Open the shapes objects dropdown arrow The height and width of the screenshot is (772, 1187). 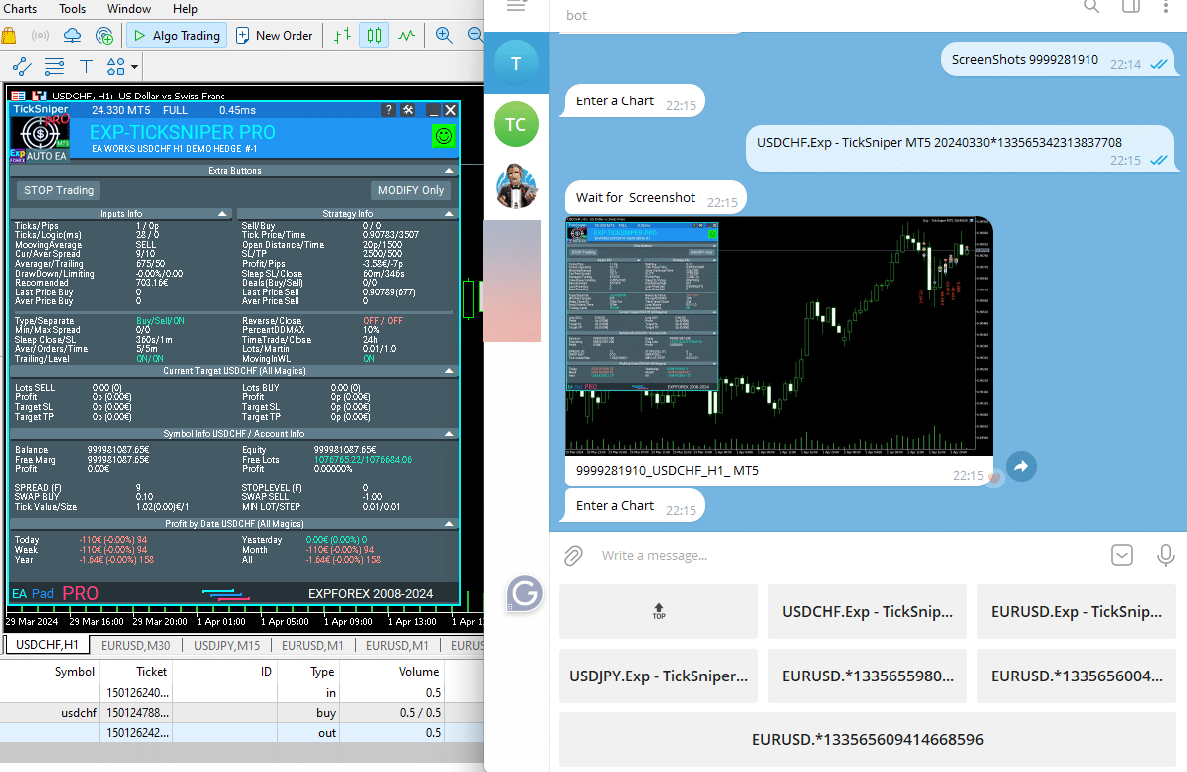coord(134,67)
